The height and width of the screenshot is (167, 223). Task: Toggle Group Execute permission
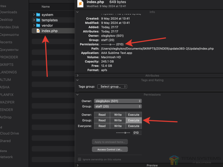click(x=134, y=121)
